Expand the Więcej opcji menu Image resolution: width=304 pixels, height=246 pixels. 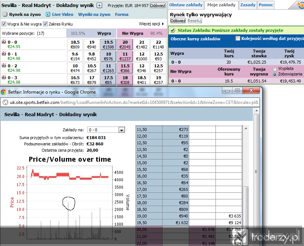pos(151,24)
